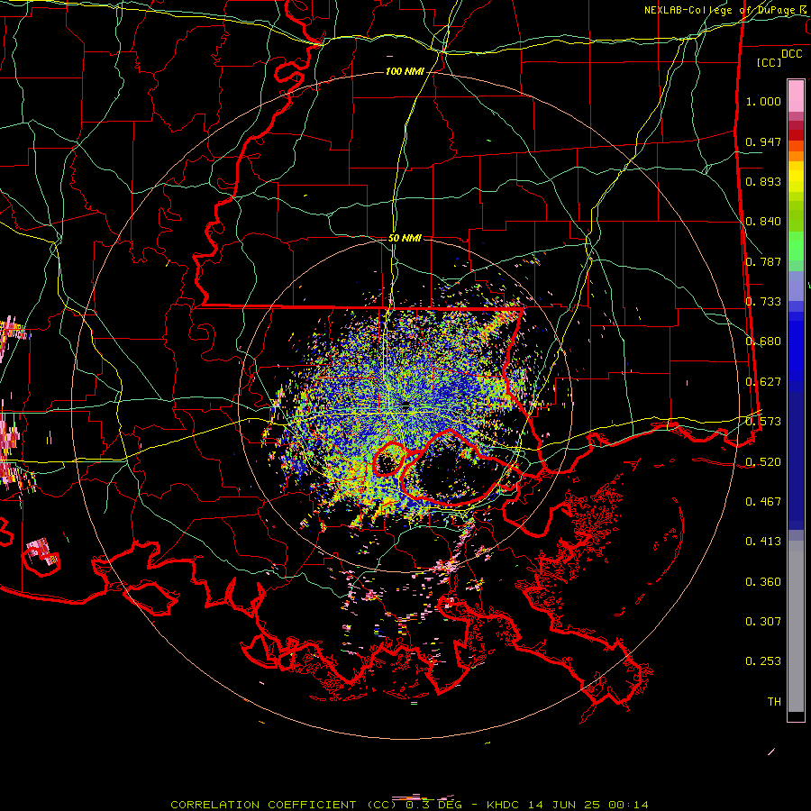Viewport: 811px width, 811px height.
Task: Click the 50 NMI range ring label
Action: [405, 238]
